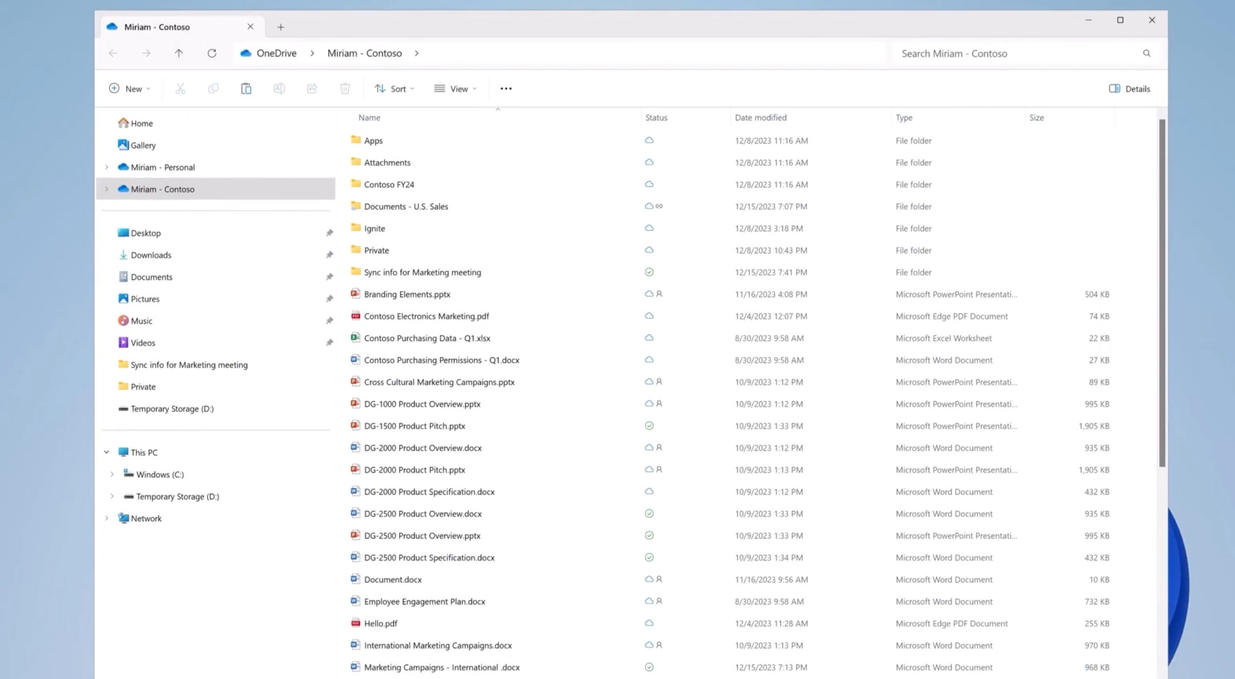1235x679 pixels.
Task: Toggle the Details pane
Action: 1130,89
